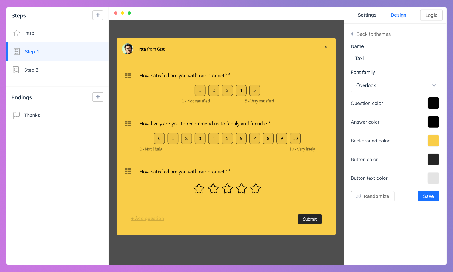Go back to themes list

click(x=371, y=34)
